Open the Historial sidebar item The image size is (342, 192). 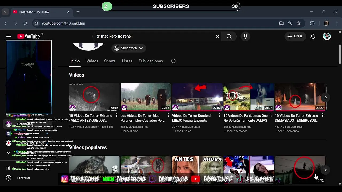24,178
